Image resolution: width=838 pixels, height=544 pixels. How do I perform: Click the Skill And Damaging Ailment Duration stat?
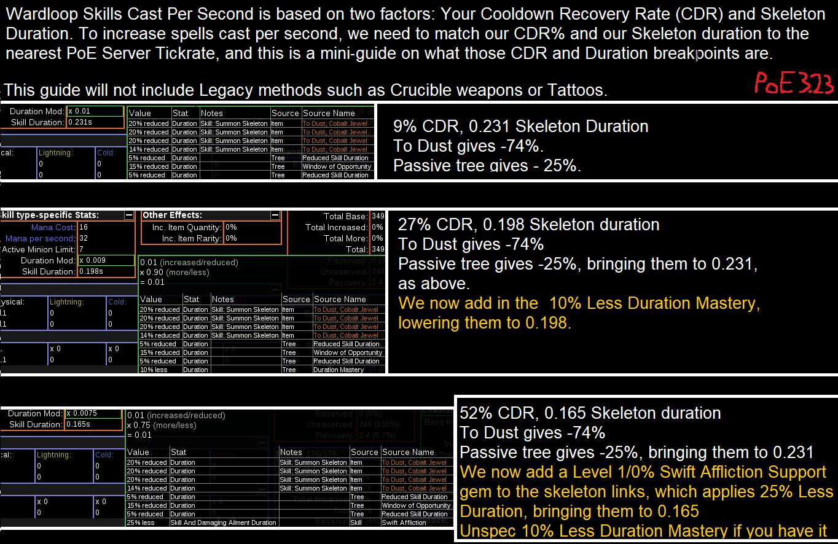tap(224, 523)
